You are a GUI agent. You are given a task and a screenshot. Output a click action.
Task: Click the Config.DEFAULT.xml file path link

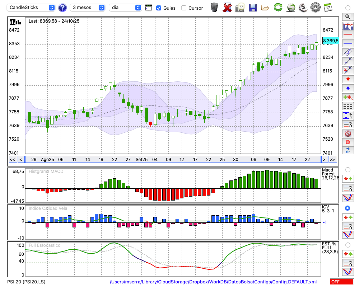213,282
